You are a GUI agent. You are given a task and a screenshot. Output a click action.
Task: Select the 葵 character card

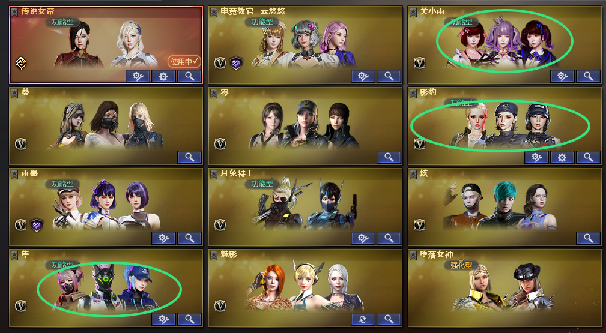click(106, 126)
